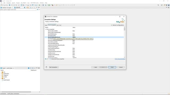The width and height of the screenshot is (170, 95).
Task: Click the blue configure icon in Project panel
Action: (29, 68)
